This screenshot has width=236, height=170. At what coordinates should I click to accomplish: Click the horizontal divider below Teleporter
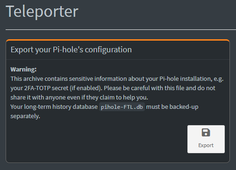121,29
